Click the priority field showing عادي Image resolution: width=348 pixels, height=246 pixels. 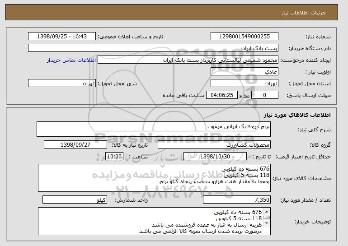245,72
